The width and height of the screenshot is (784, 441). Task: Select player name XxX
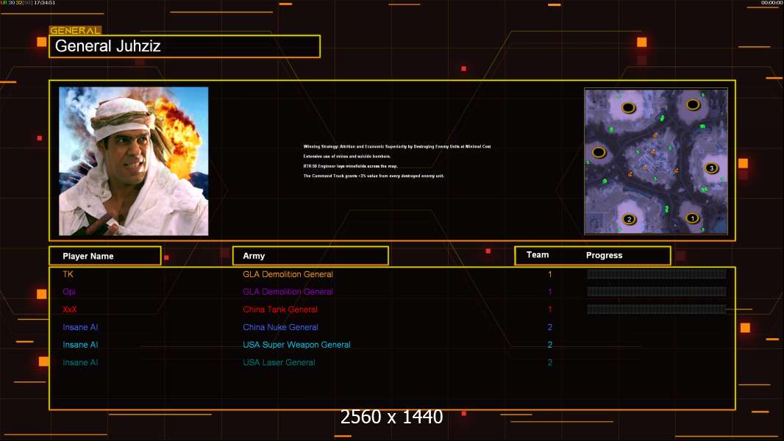pyautogui.click(x=69, y=309)
